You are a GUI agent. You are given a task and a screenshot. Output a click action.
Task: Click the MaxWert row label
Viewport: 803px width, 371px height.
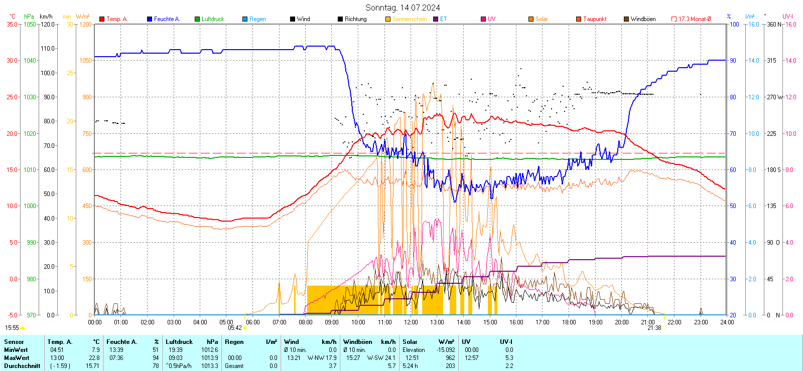[x=17, y=358]
